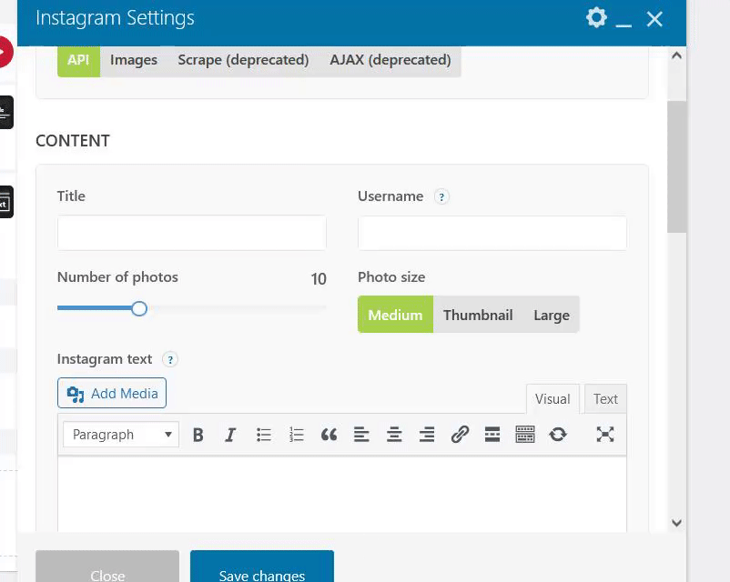The width and height of the screenshot is (730, 582).
Task: Toggle bold formatting in the editor
Action: [198, 435]
